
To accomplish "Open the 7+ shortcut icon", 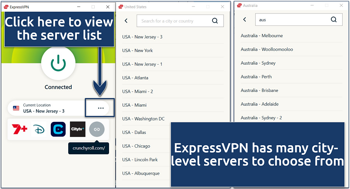I will click(x=20, y=129).
